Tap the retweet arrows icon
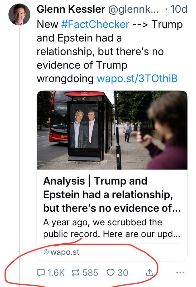The height and width of the screenshot is (287, 196). (75, 273)
